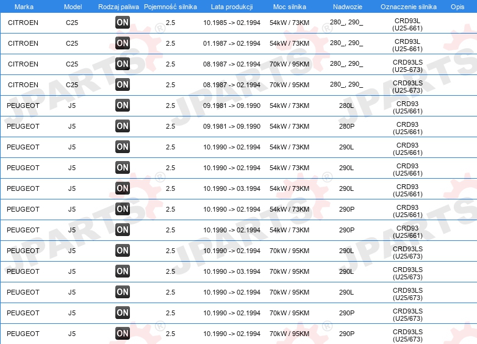Click the ON icon in the last PEUGEOT J5 290P row
This screenshot has height=344, width=477.
[123, 334]
